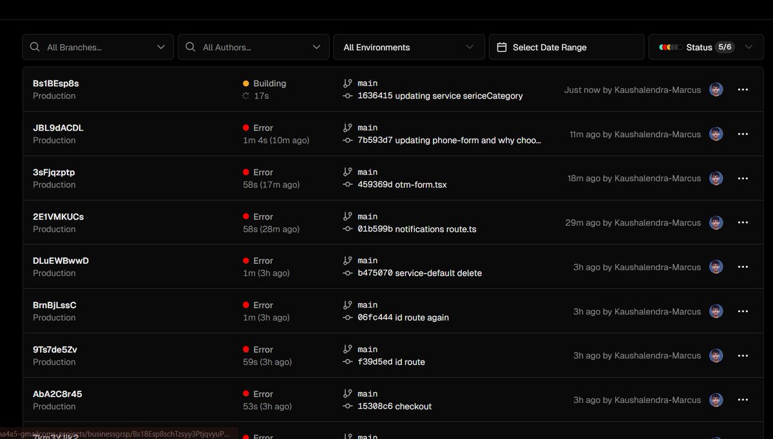Click commit icon beside 7b593d7 hash
The image size is (773, 439).
point(348,140)
